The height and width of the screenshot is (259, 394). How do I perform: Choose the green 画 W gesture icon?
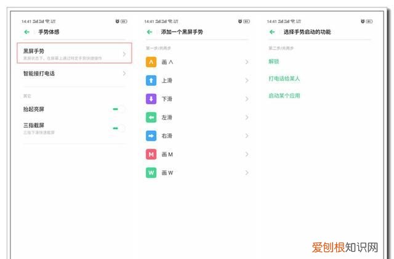(x=151, y=173)
